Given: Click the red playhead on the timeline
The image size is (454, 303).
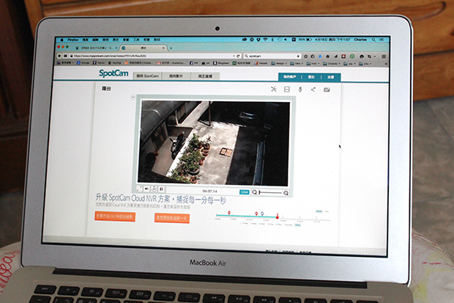Looking at the screenshot, I should click(277, 216).
